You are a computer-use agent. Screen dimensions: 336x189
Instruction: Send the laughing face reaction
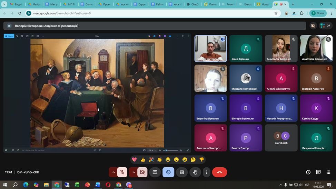168,159
